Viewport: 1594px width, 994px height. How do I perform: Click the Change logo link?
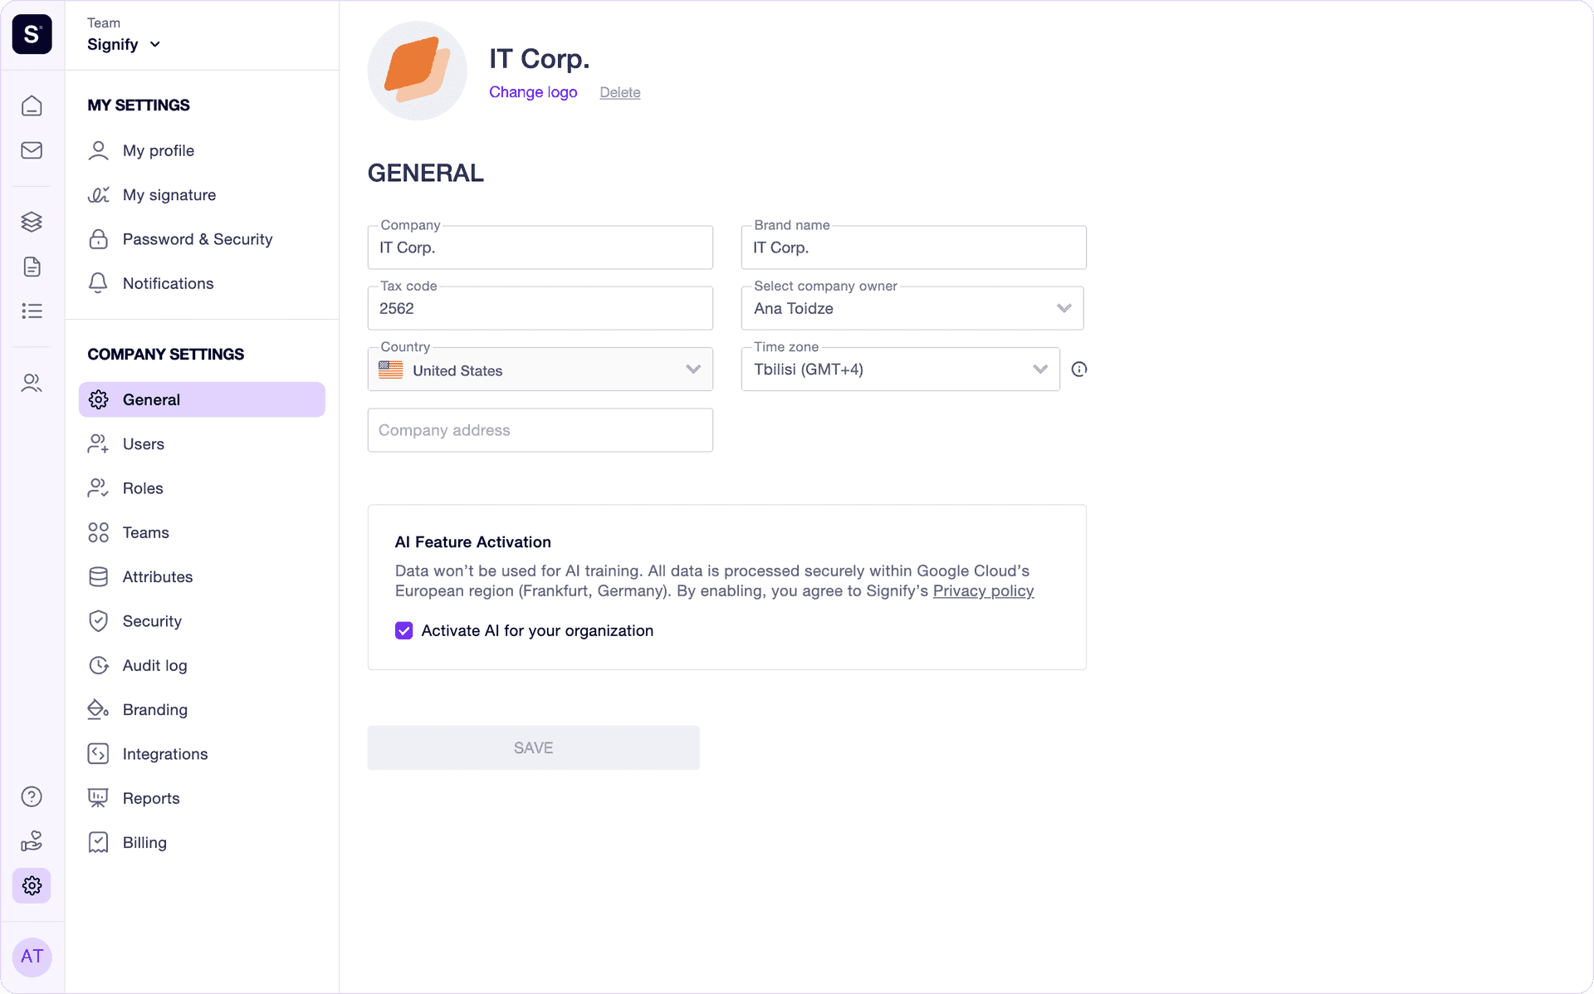(x=533, y=92)
